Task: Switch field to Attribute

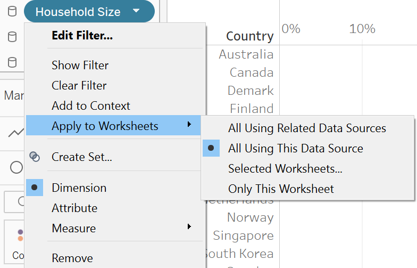Action: coord(74,208)
